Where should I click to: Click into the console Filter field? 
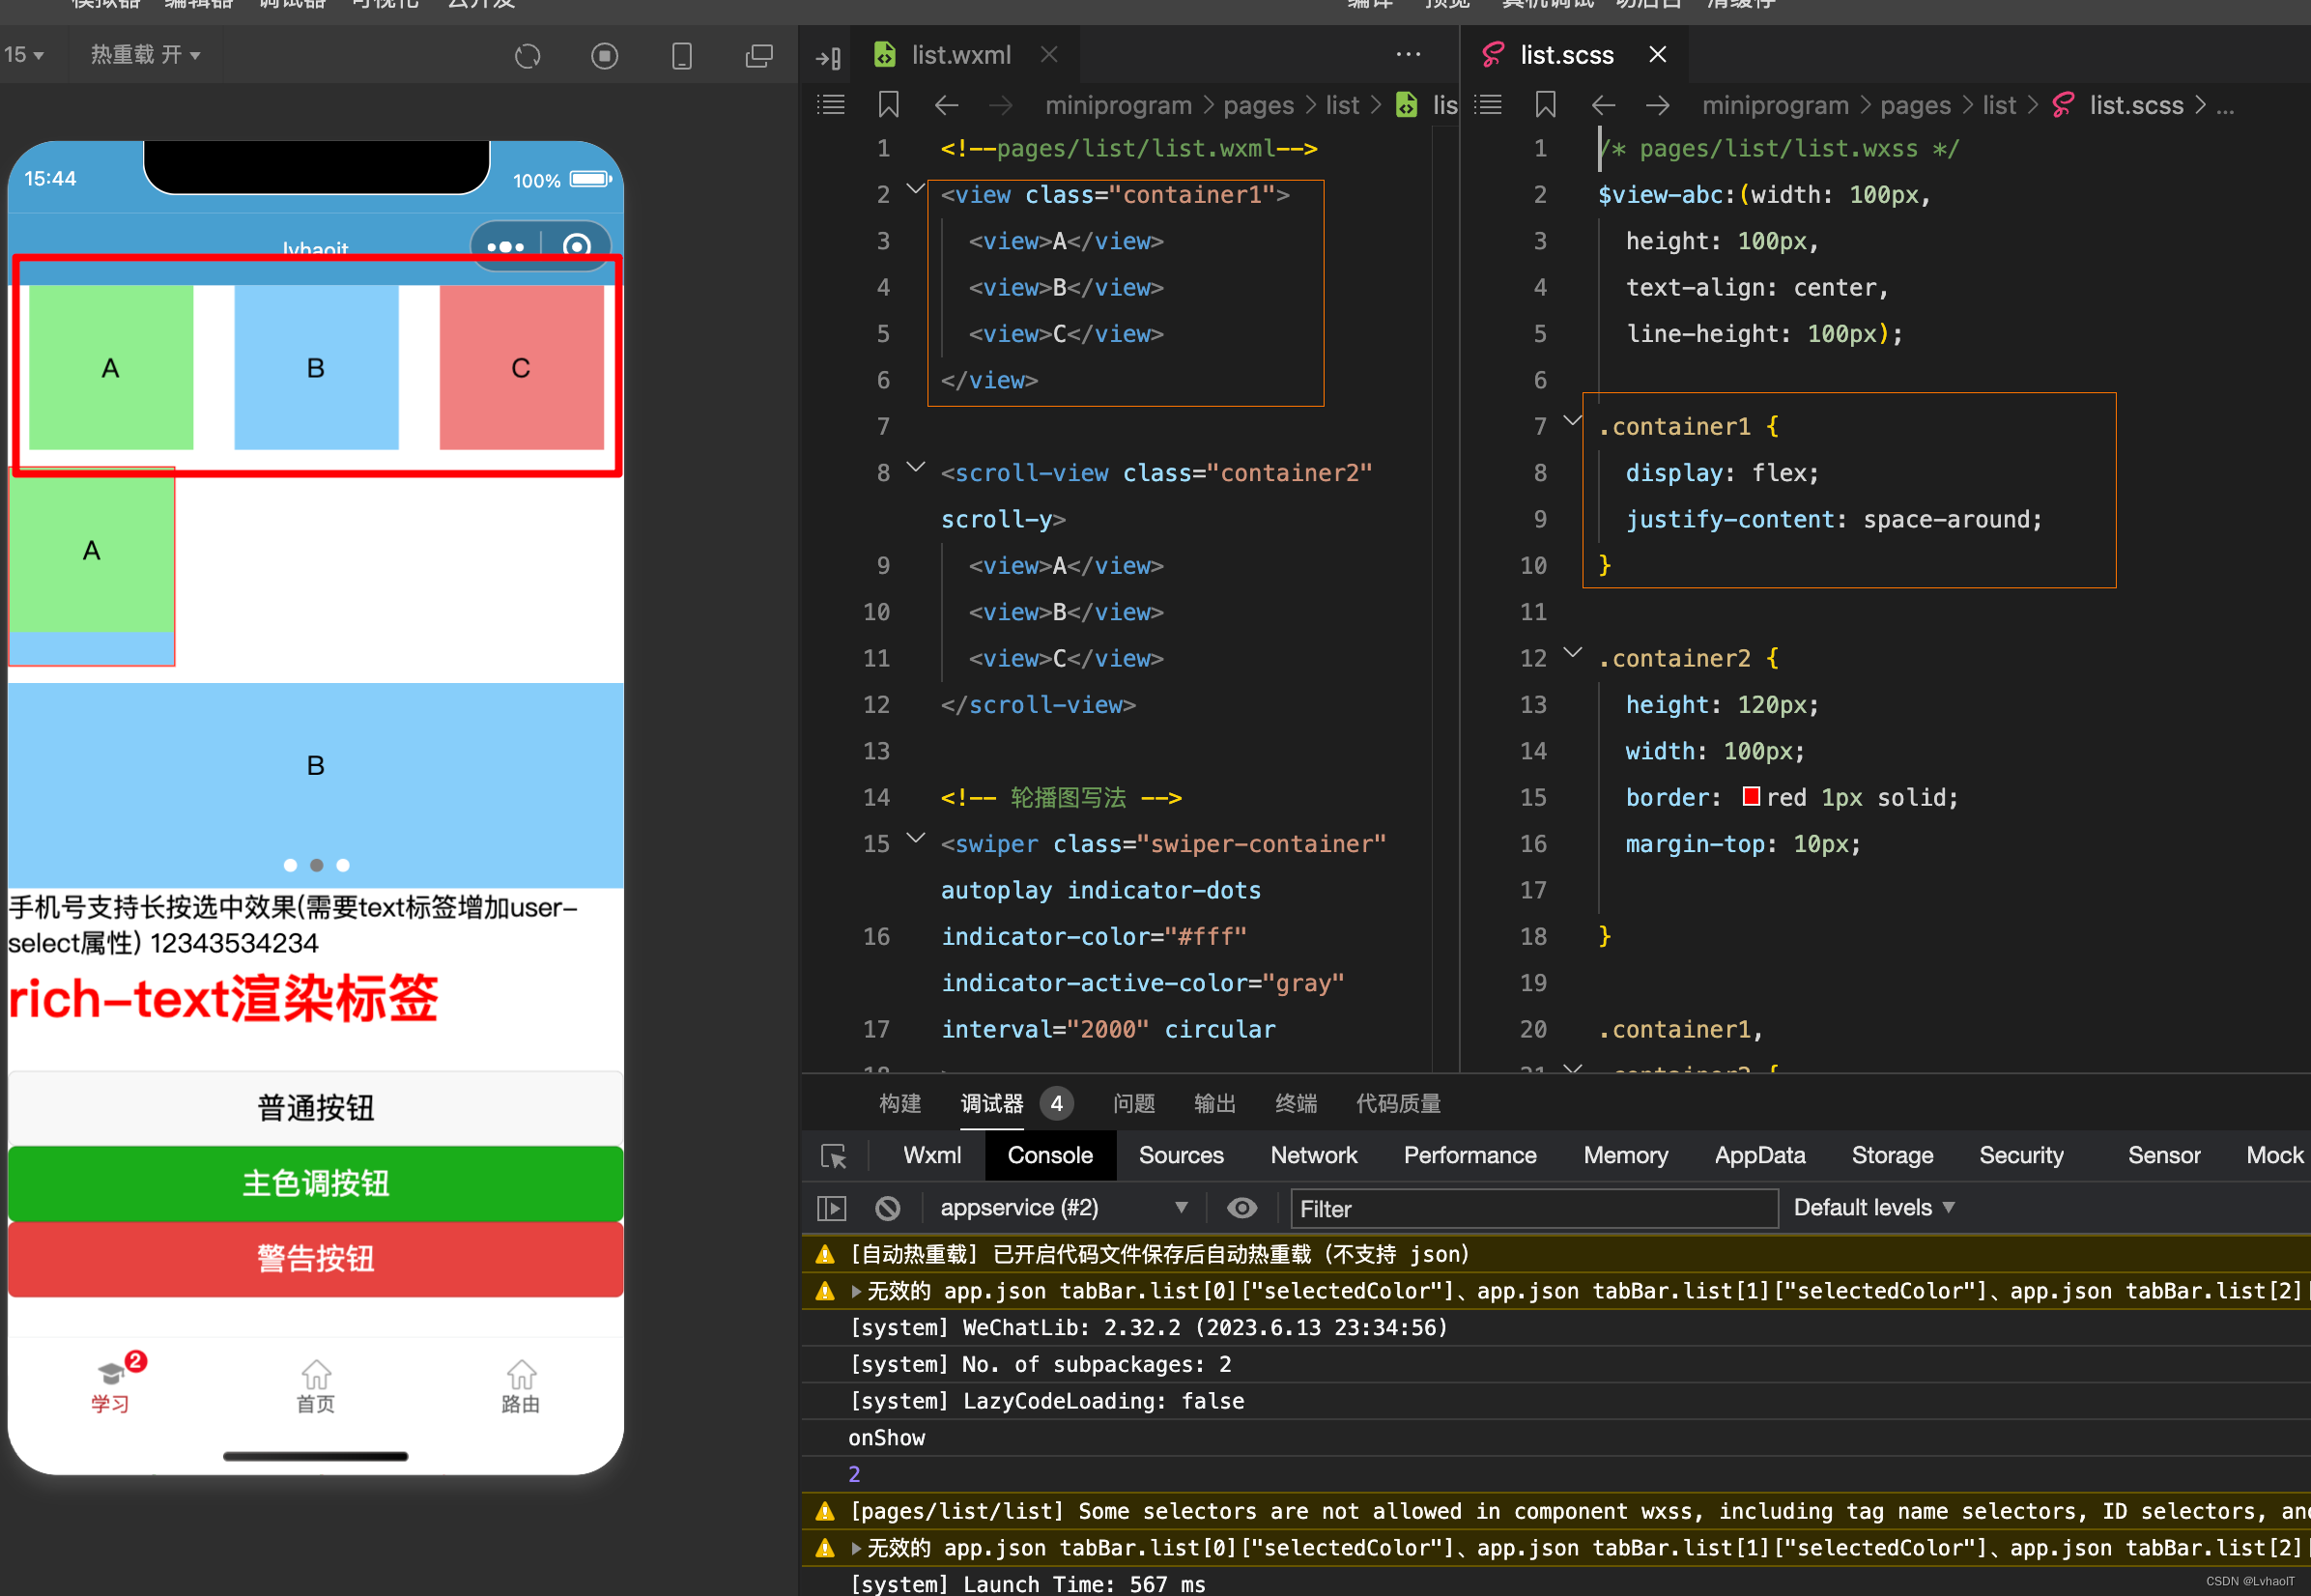coord(1534,1209)
